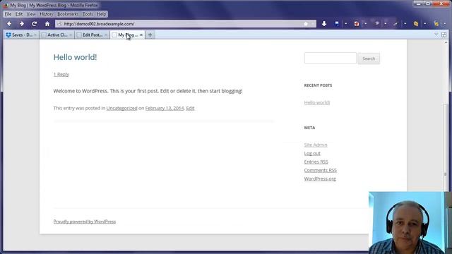Open the Comments RSS link

[x=320, y=170]
